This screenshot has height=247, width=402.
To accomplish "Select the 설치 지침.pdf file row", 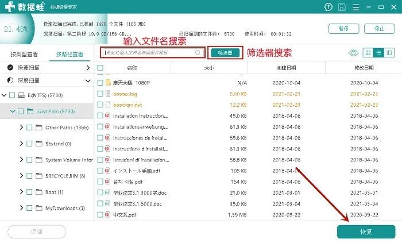I will coord(249,182).
